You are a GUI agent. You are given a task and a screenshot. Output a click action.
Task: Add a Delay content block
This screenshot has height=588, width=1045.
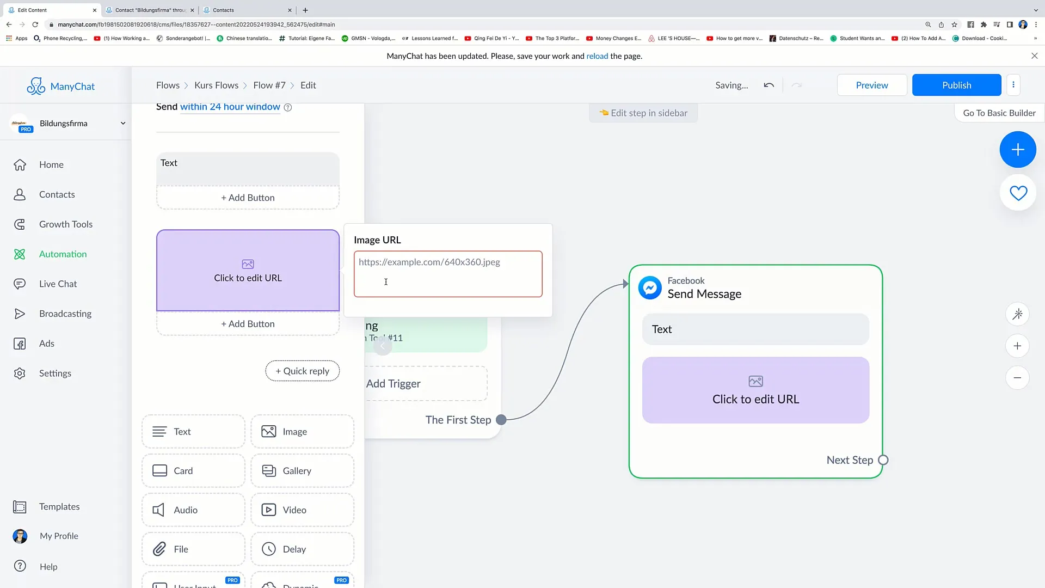pyautogui.click(x=302, y=549)
